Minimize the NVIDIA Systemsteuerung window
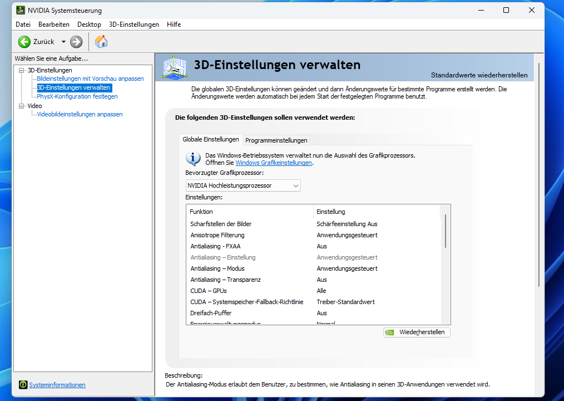The image size is (564, 401). point(481,10)
